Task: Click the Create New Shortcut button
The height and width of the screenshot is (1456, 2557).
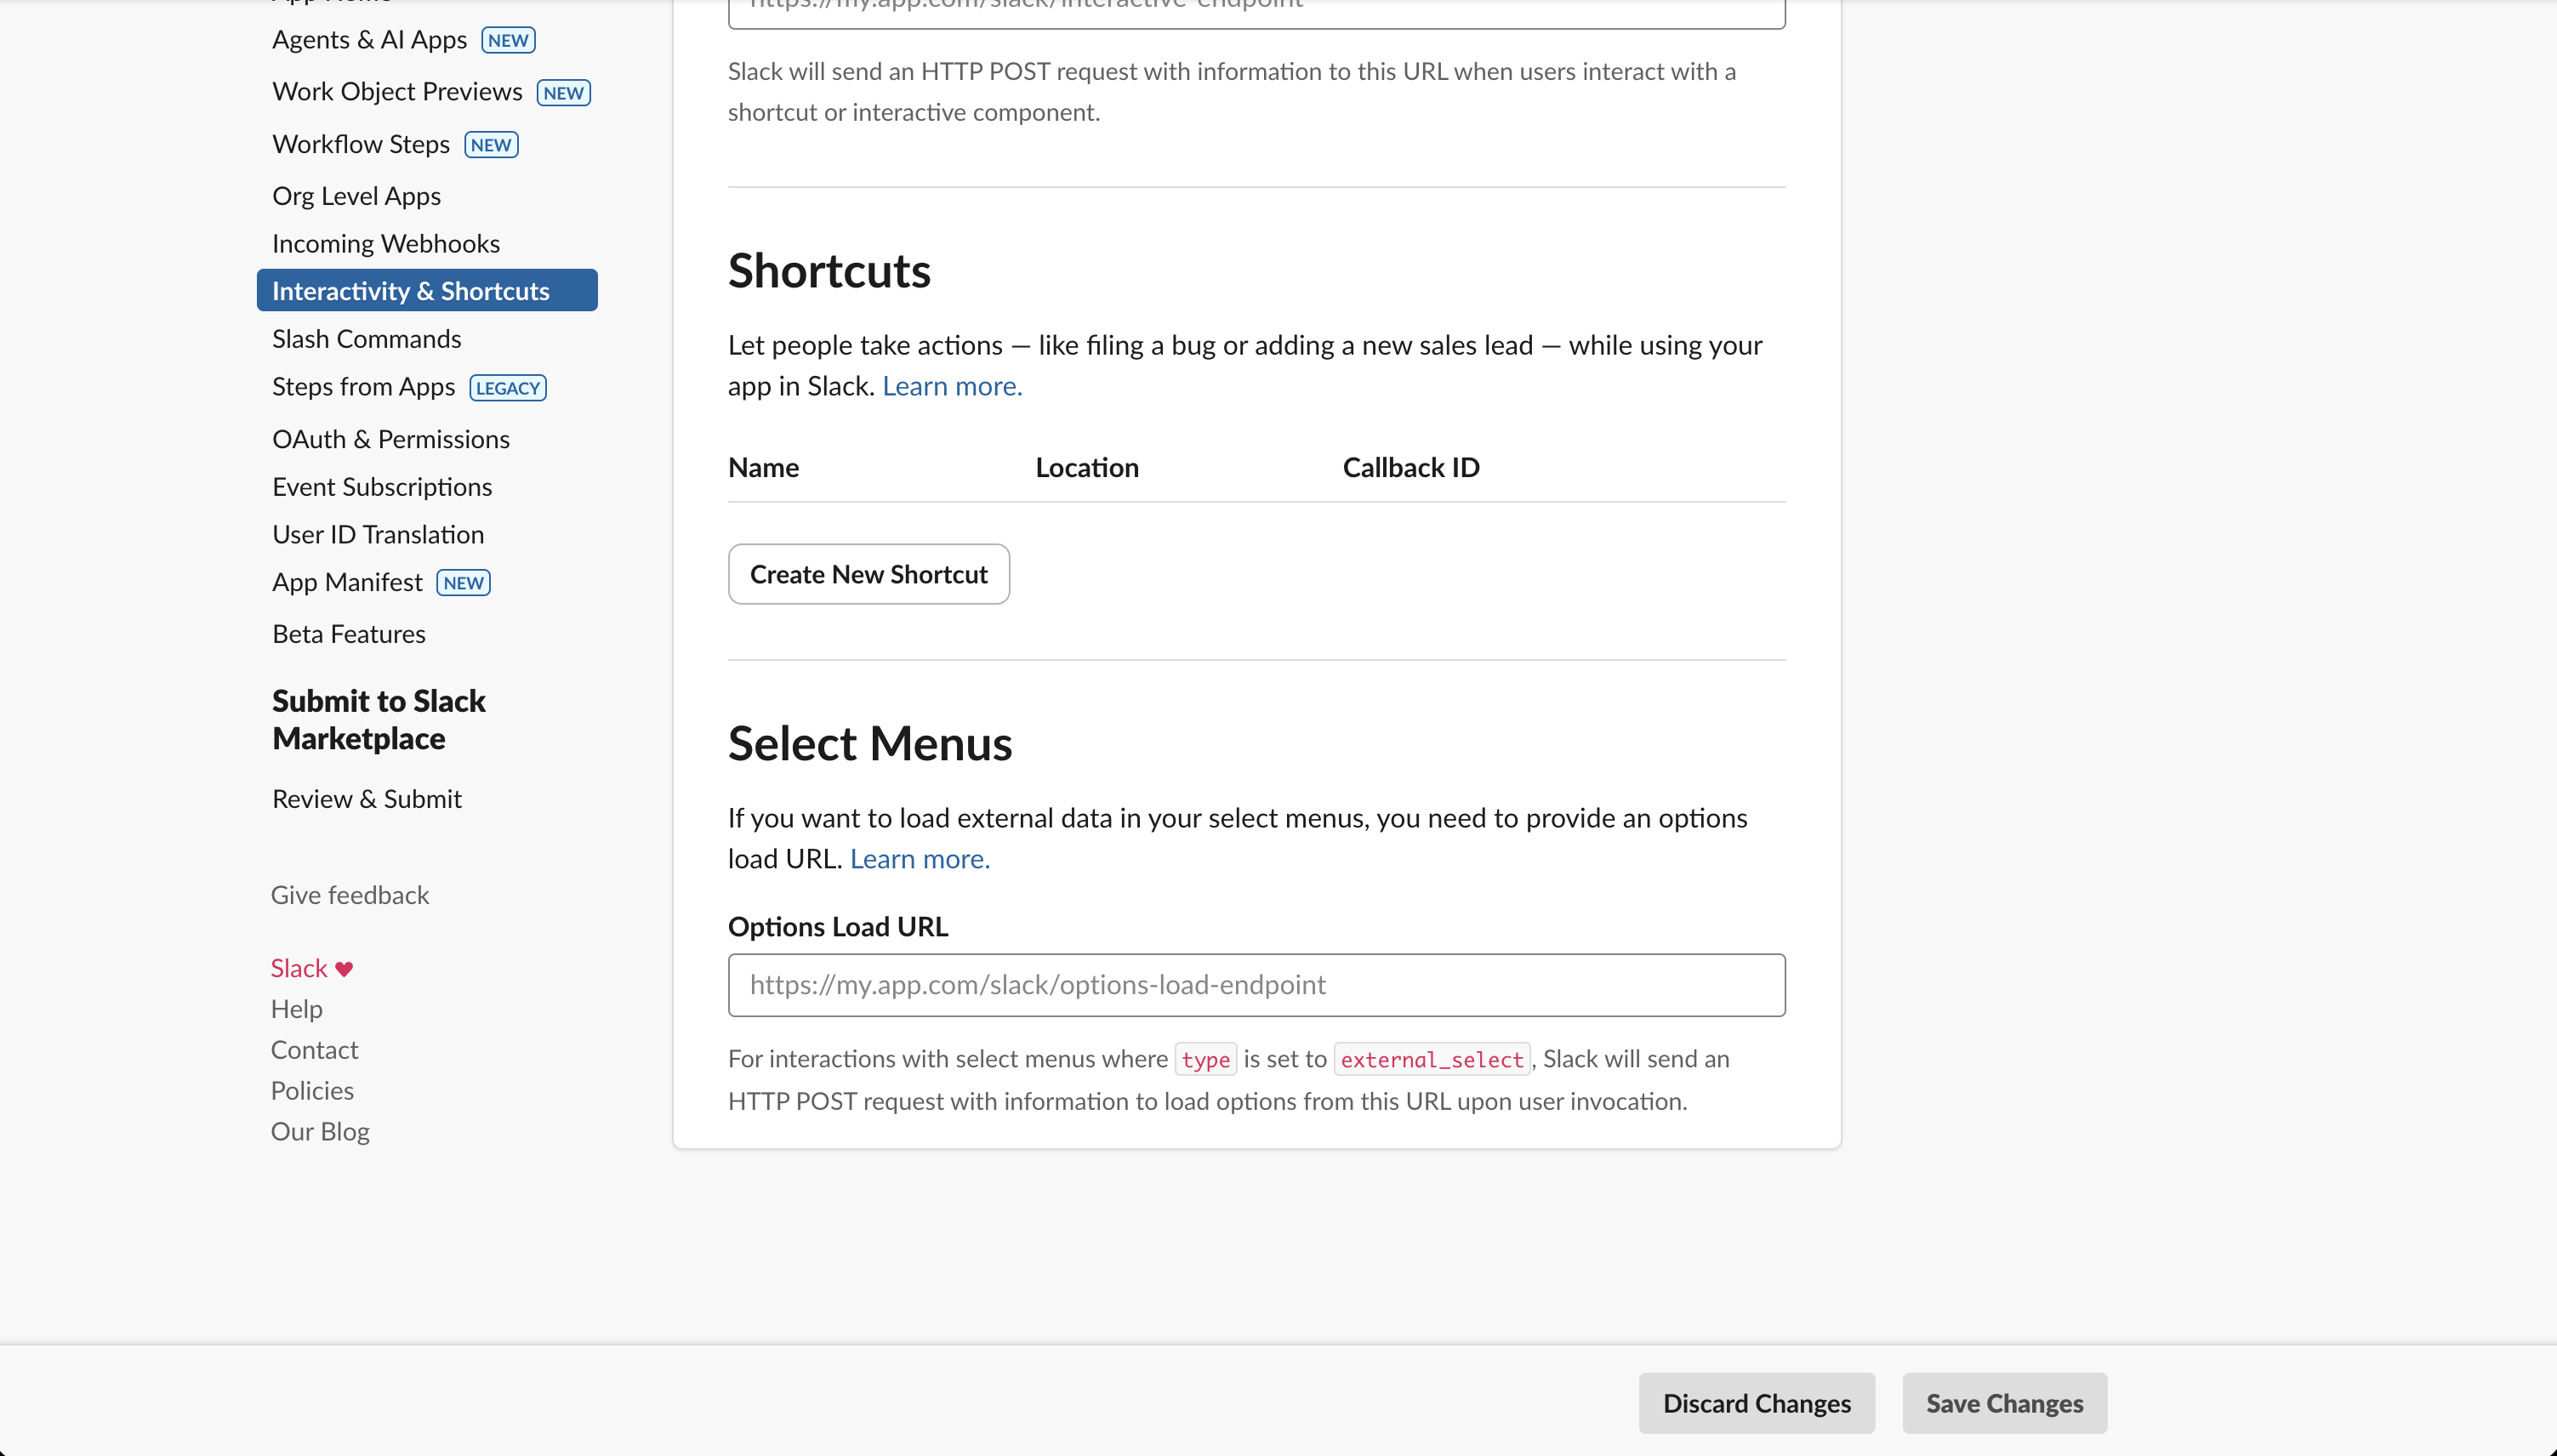Action: 867,573
